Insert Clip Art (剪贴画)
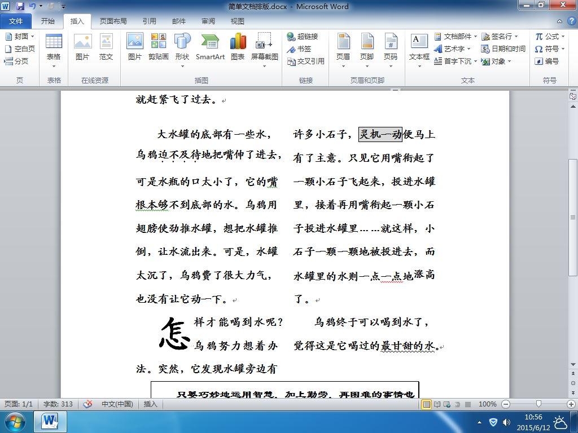The height and width of the screenshot is (433, 578). coord(159,47)
